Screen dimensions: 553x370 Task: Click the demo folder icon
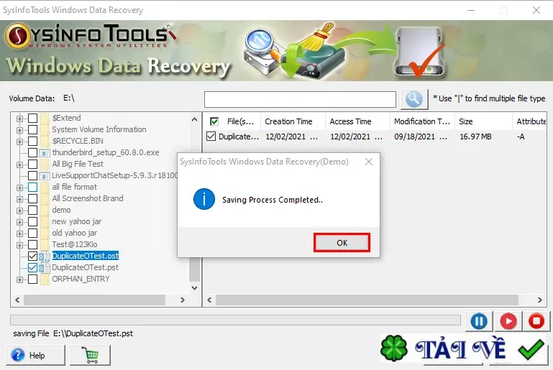tap(45, 211)
